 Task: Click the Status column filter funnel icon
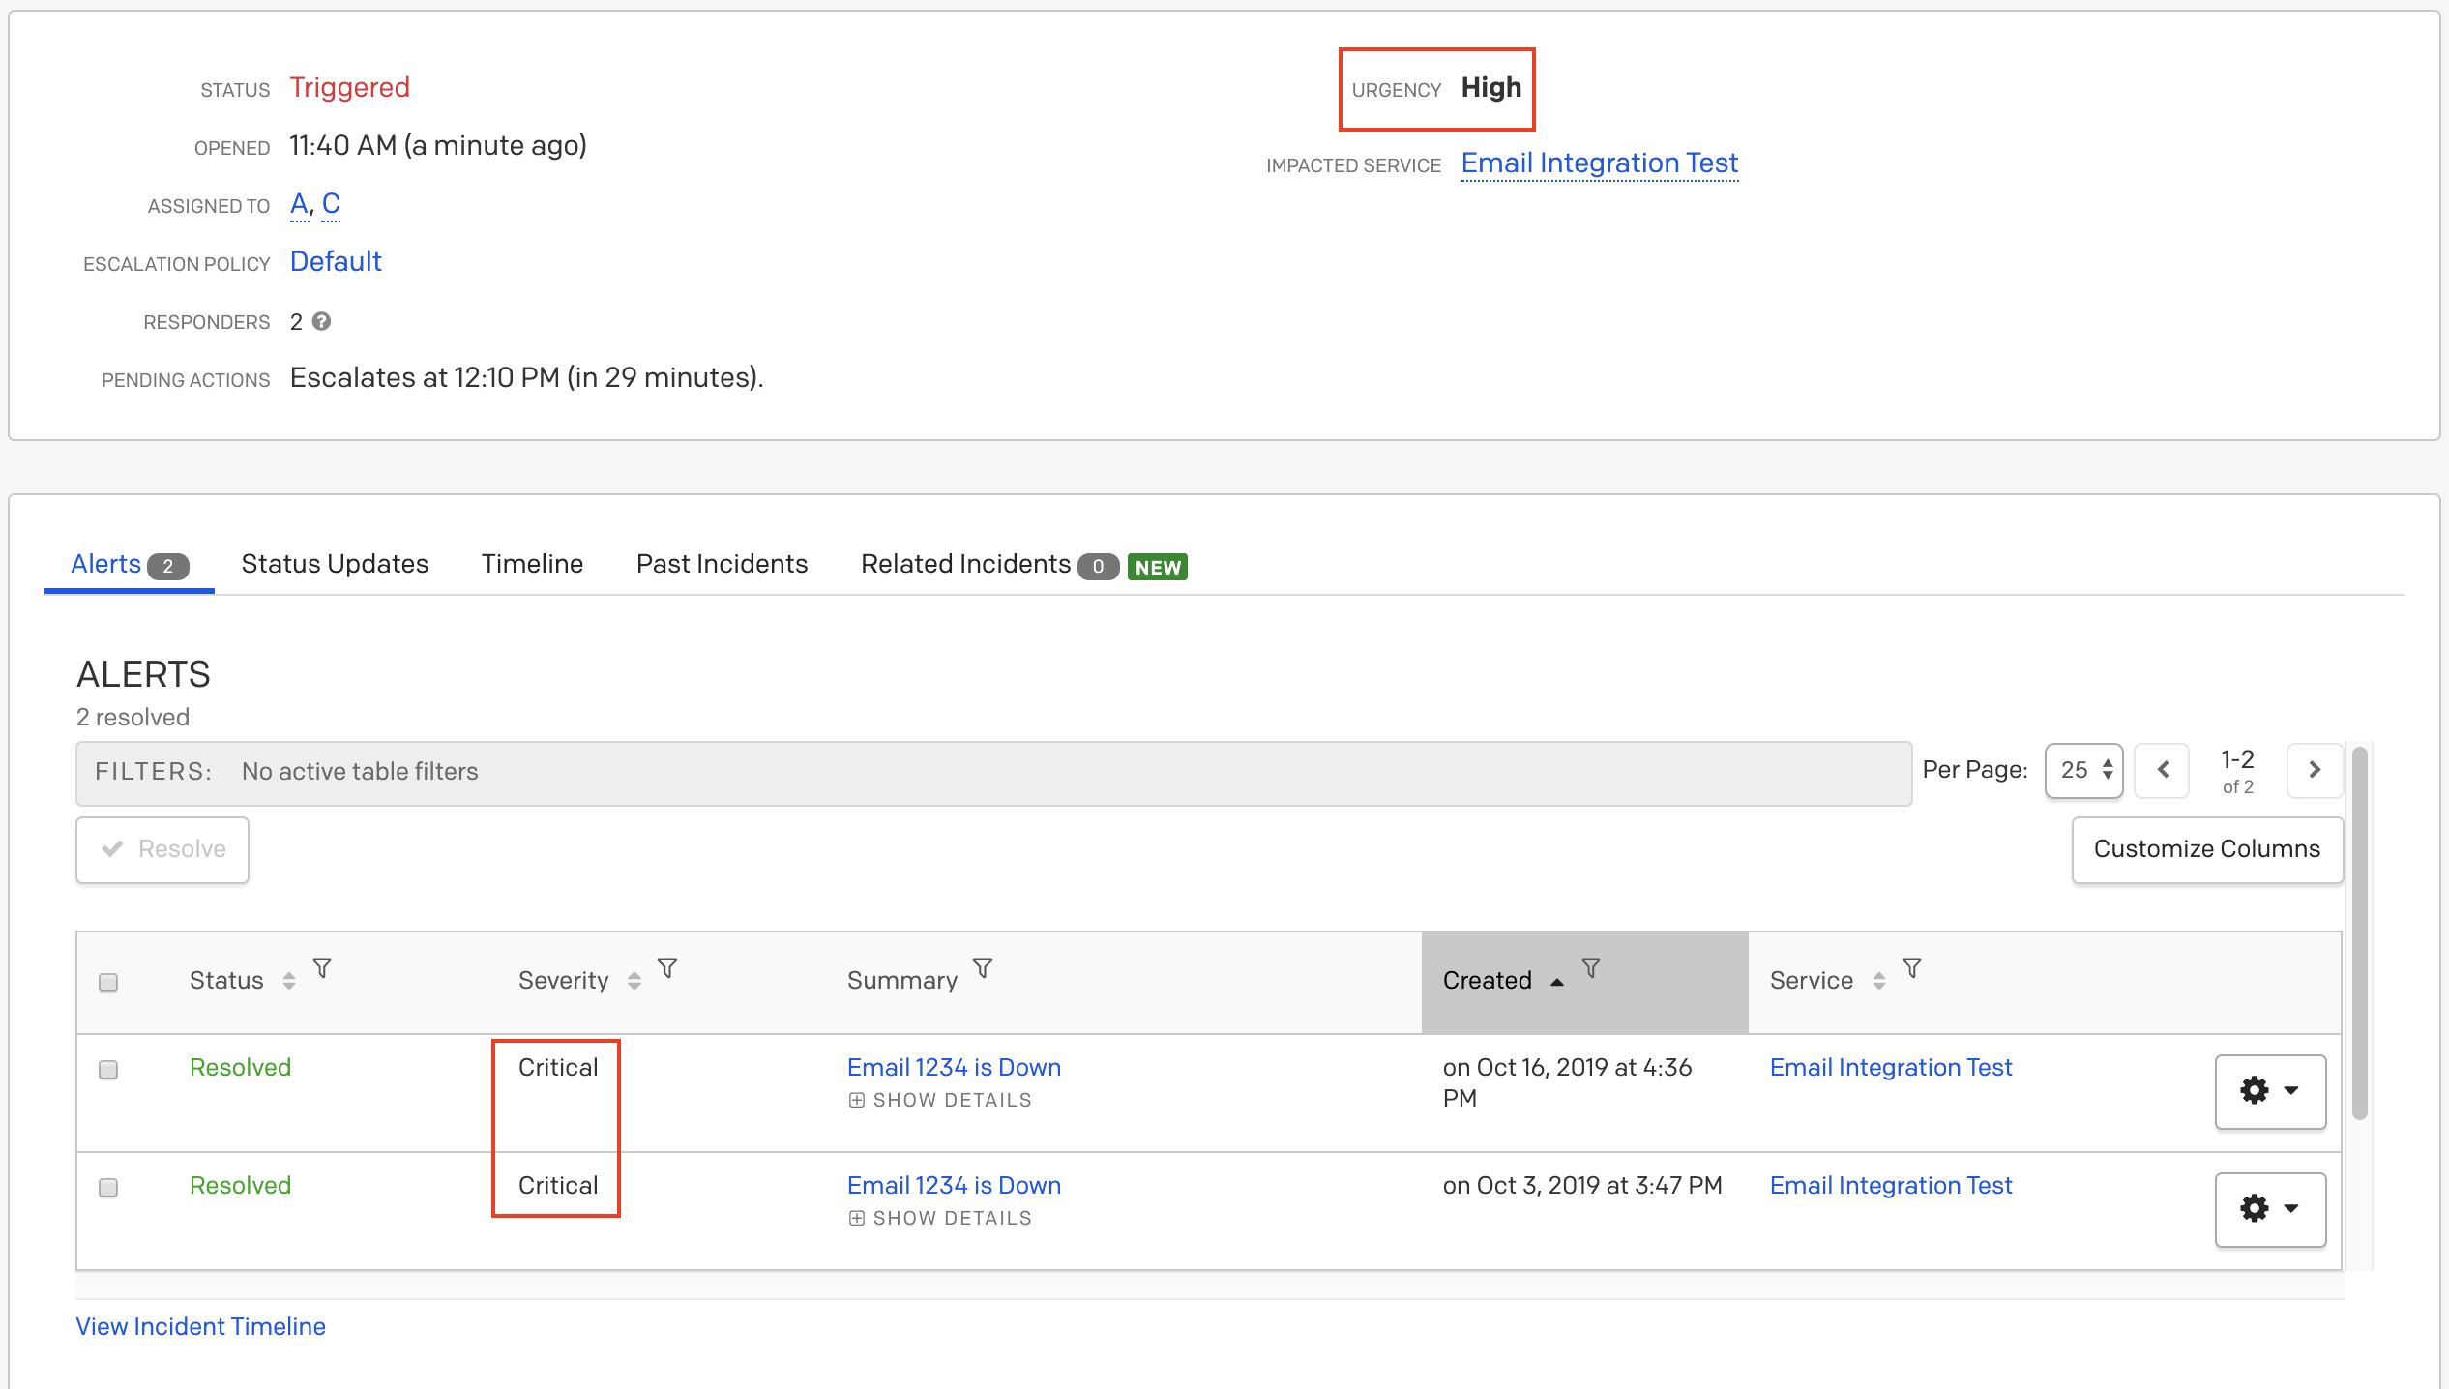[x=322, y=967]
